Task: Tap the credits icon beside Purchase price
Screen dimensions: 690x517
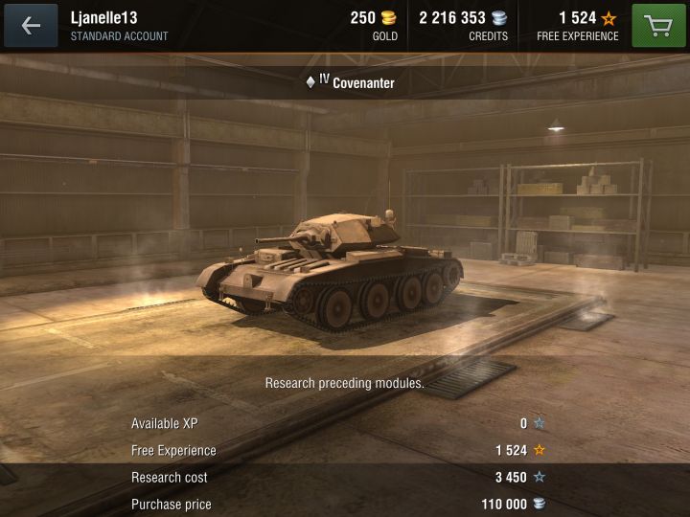Action: tap(539, 504)
